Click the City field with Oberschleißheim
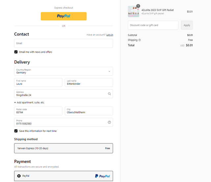Viewport: 211px width, 182px height. click(89, 111)
